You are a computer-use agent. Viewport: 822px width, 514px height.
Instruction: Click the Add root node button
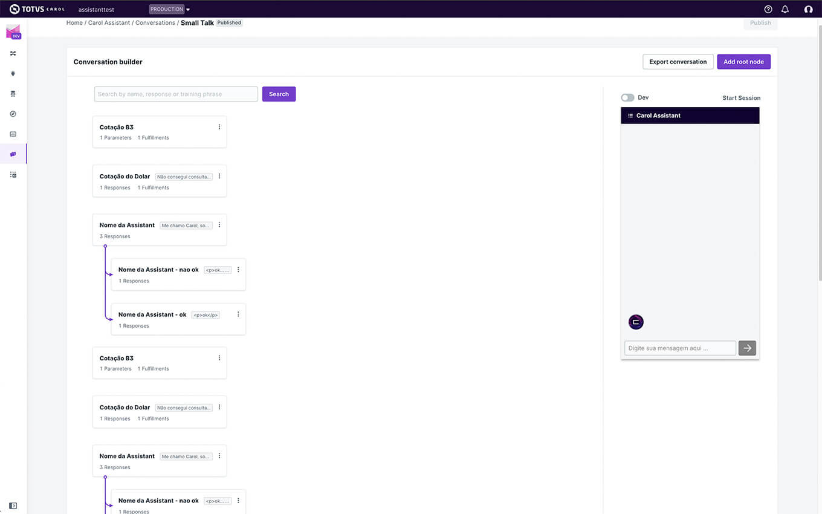click(743, 62)
